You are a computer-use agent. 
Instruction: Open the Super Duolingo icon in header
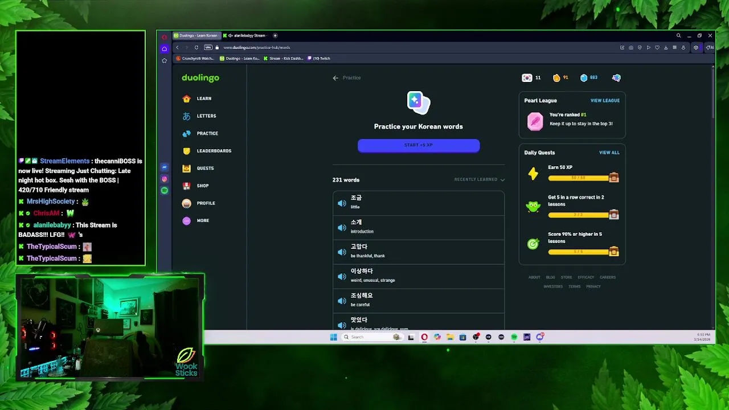[x=616, y=78]
